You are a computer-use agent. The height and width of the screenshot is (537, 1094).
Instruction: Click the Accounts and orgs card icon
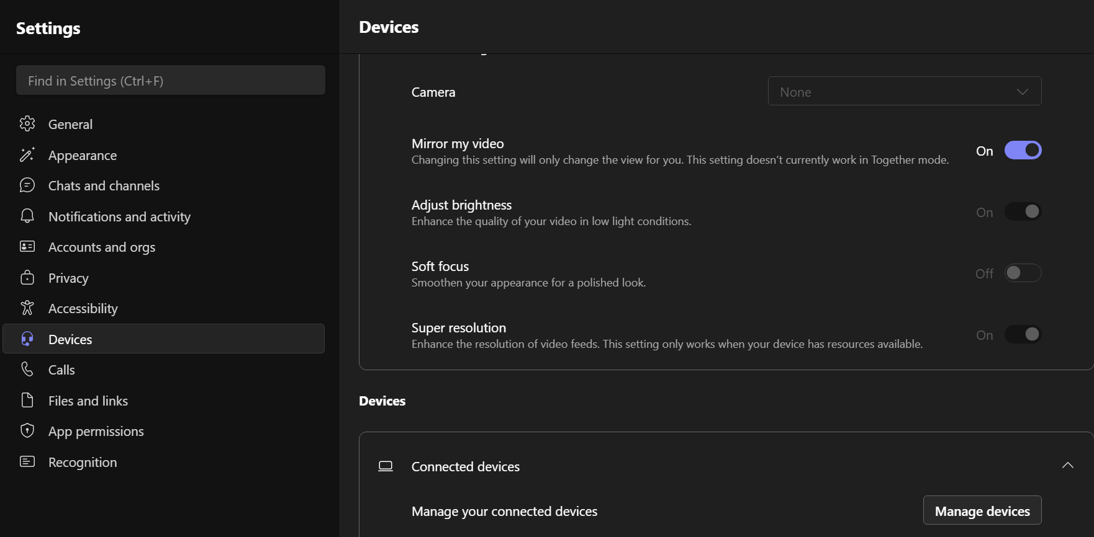click(27, 247)
